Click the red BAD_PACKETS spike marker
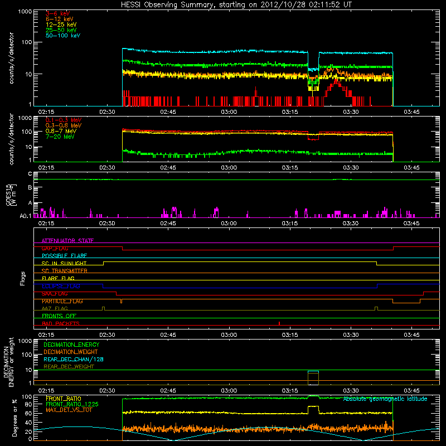This screenshot has width=446, height=446. (279, 323)
